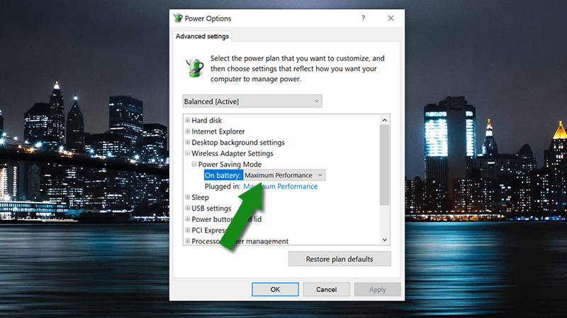Viewport: 567px width, 318px height.
Task: Click the Plugged in Maximum Performance link
Action: [x=280, y=187]
